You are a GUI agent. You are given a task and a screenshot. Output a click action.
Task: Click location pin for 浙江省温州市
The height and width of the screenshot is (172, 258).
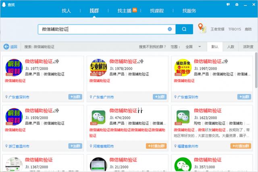[6, 146]
